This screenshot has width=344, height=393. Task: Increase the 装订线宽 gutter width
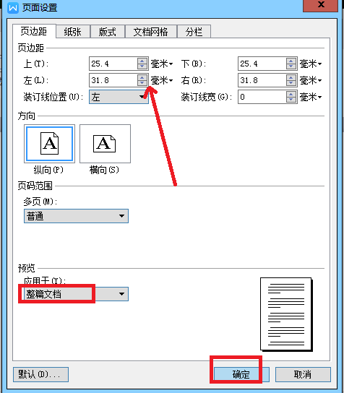pyautogui.click(x=291, y=94)
